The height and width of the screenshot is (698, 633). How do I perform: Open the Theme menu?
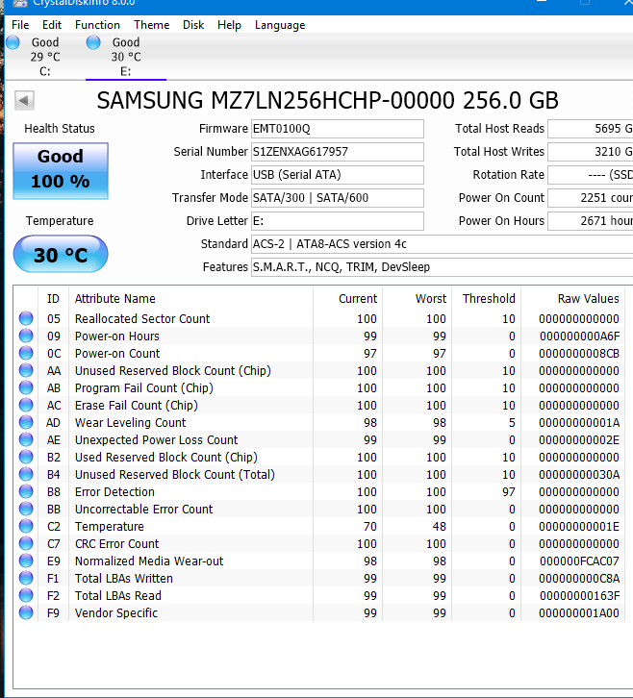click(x=151, y=25)
